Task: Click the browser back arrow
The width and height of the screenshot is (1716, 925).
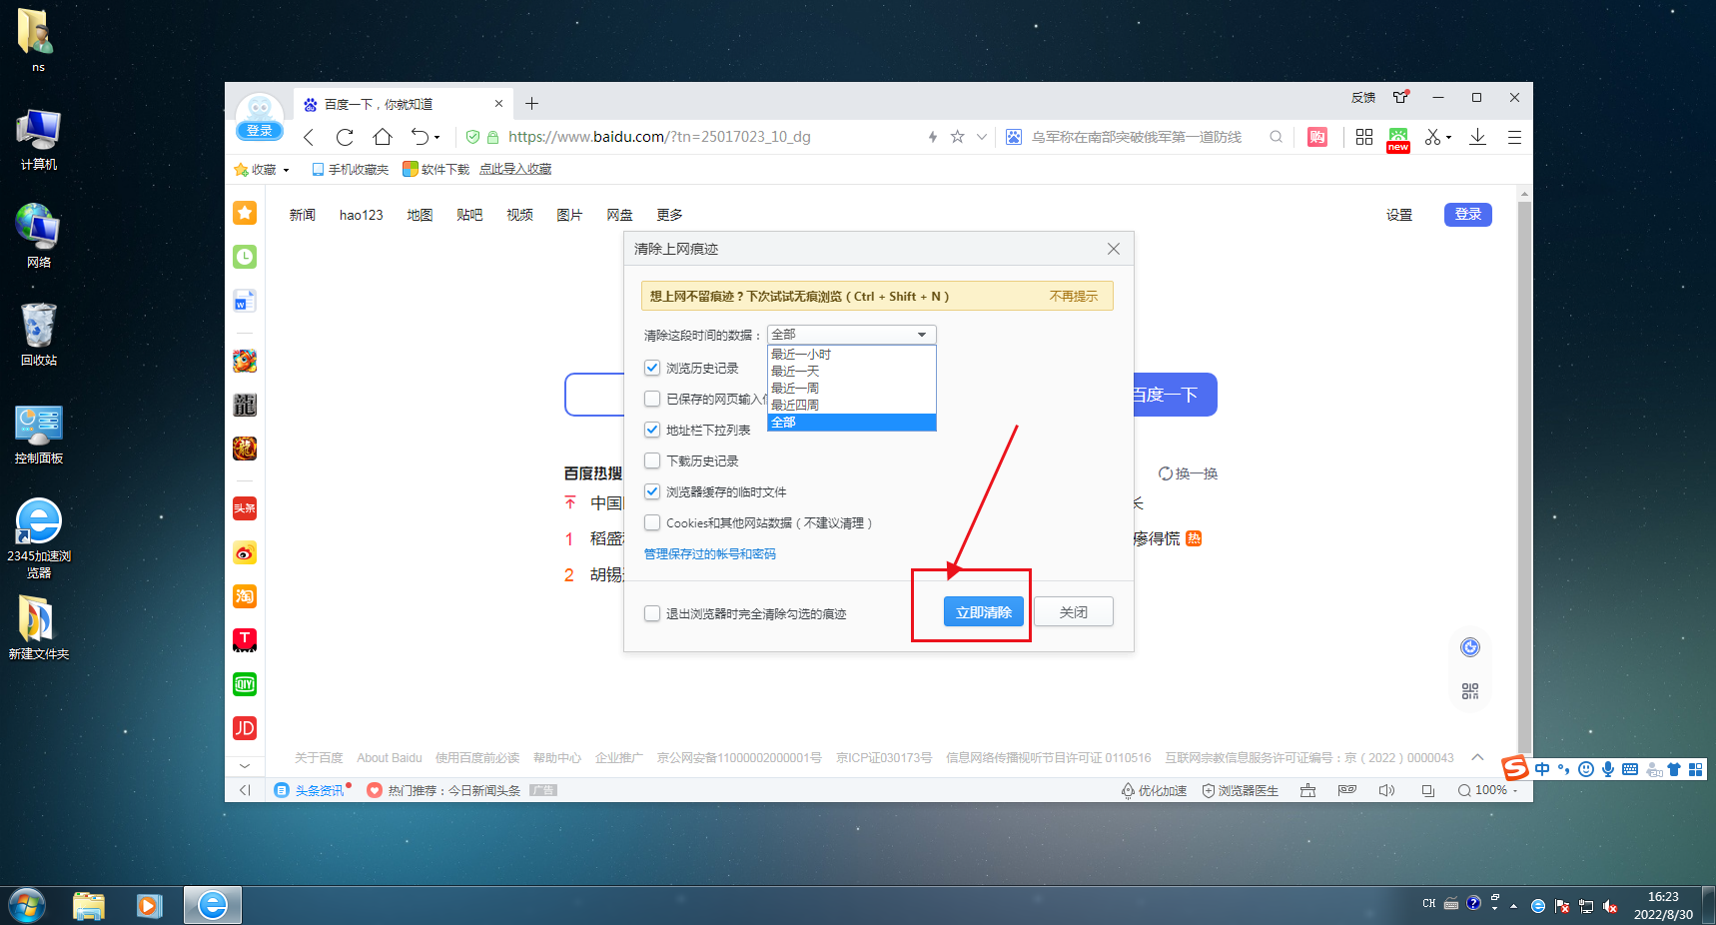Action: pos(309,137)
